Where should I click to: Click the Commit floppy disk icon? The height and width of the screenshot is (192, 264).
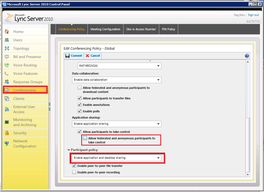point(67,56)
